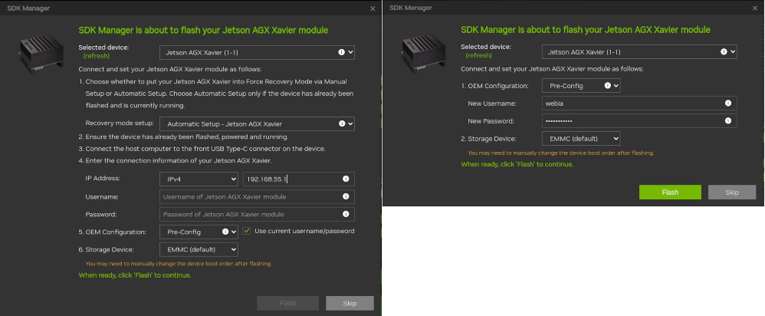Click info icon in Recovery mode setup dropdown

pyautogui.click(x=342, y=123)
